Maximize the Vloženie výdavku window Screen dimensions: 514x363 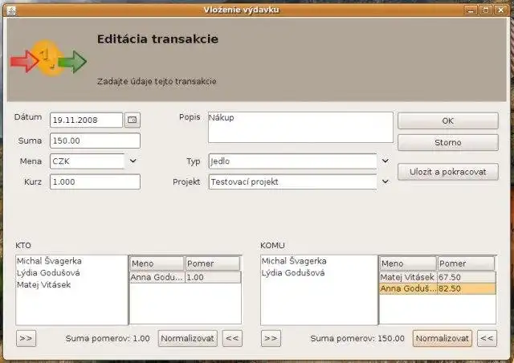486,10
